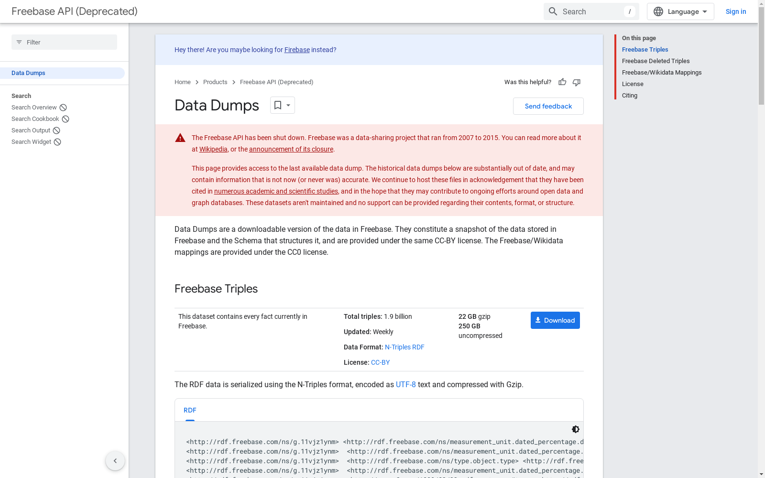
Task: Jump to Citing section
Action: [x=630, y=96]
